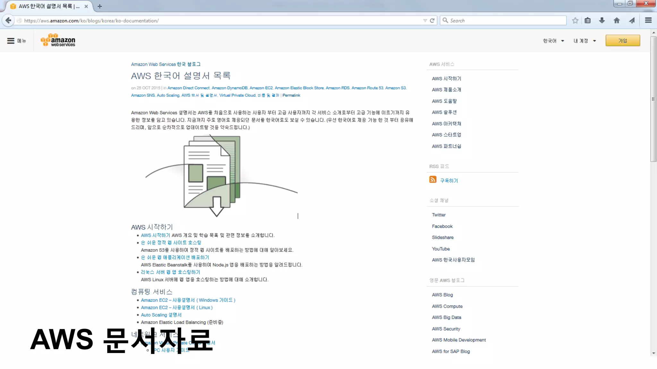657x369 pixels.
Task: Open sidebar AWS 솔루션 link
Action: pyautogui.click(x=444, y=112)
